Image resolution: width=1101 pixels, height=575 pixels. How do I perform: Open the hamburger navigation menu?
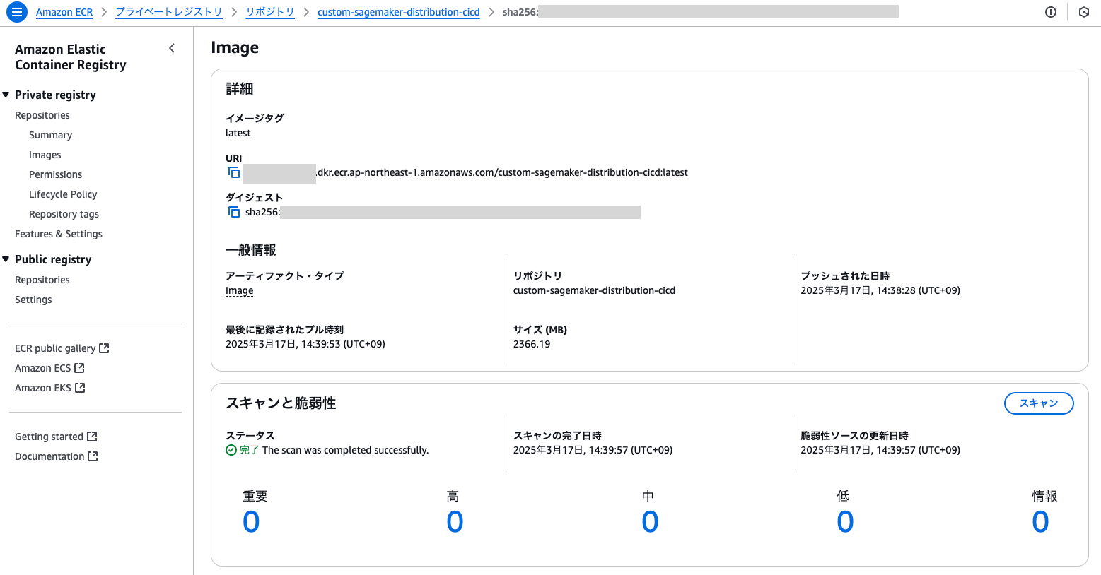click(x=17, y=12)
